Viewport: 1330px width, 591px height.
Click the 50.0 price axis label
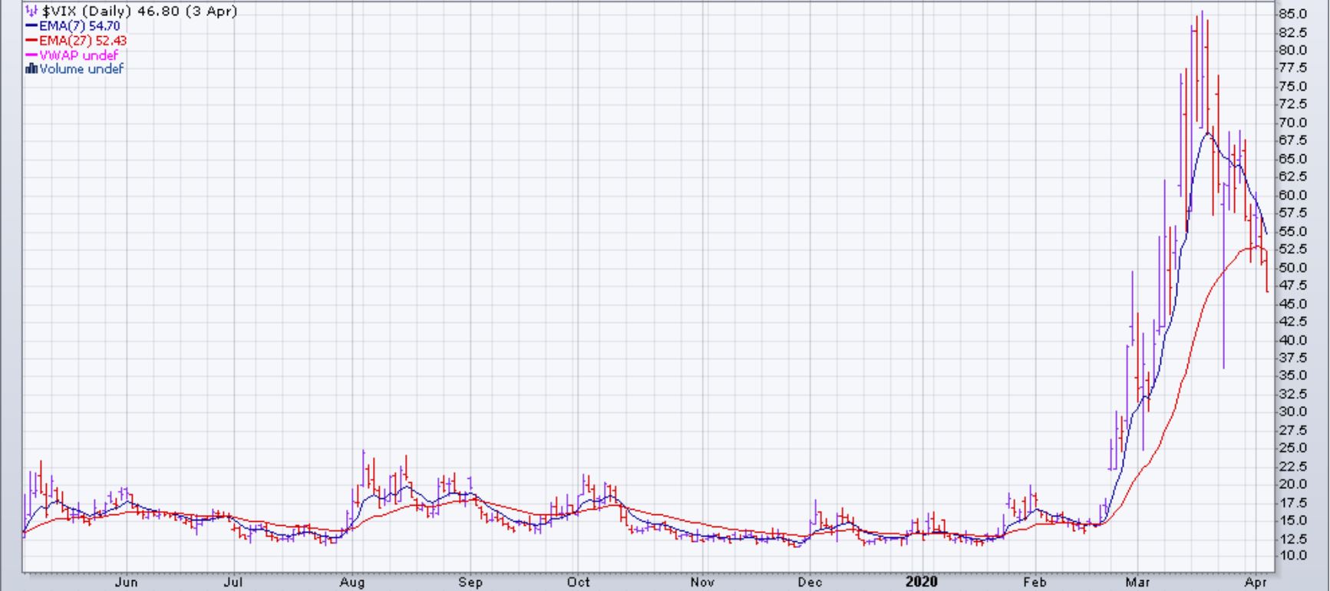[1292, 268]
